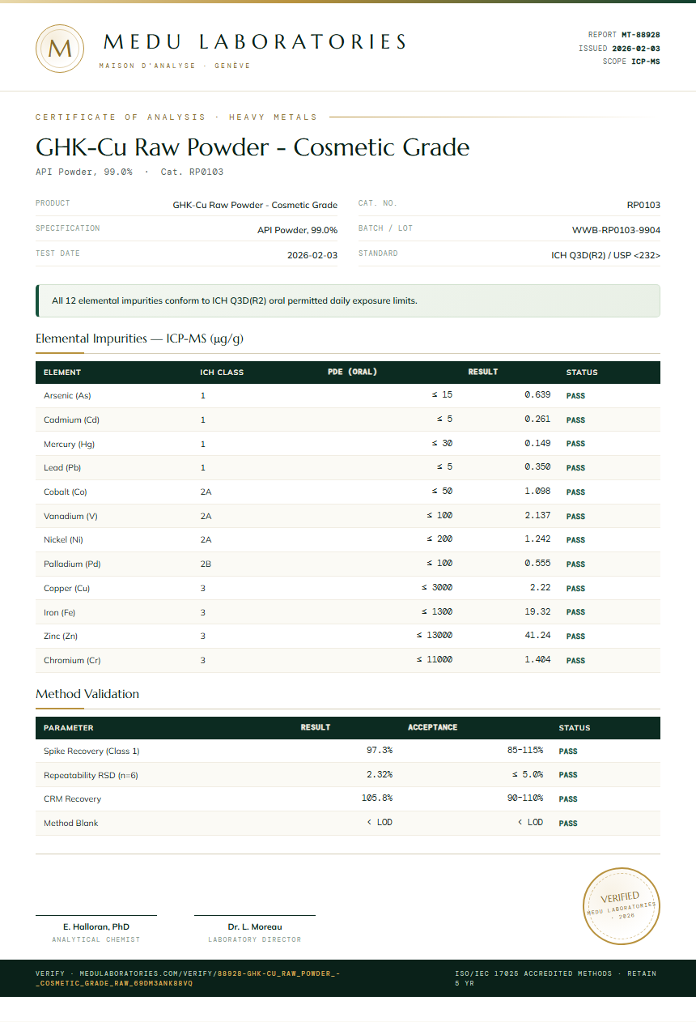Click the E. Halloran, PhD signature name
This screenshot has height=1022, width=696.
click(x=96, y=926)
